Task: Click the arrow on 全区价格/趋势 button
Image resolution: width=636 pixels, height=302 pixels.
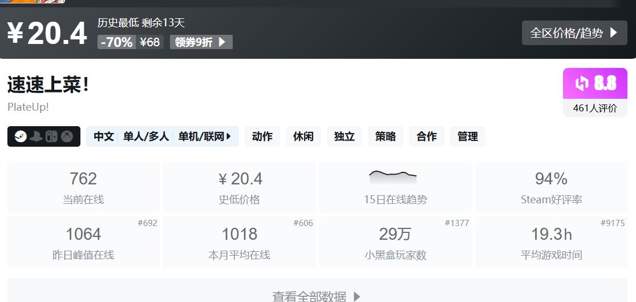Action: [613, 33]
